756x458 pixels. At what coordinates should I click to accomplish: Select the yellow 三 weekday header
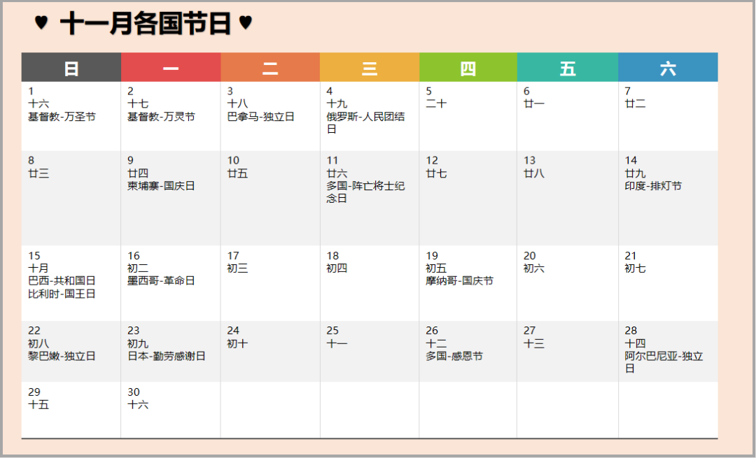pos(370,67)
